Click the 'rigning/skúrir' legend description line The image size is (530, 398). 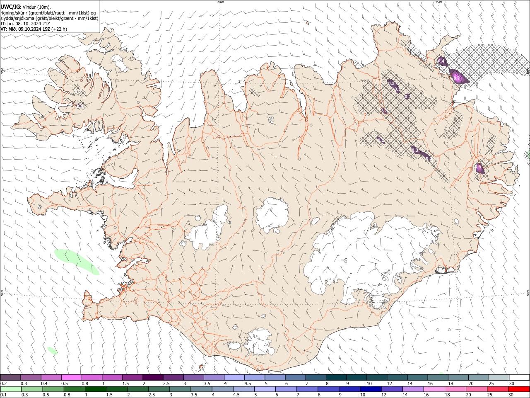[x=48, y=13]
